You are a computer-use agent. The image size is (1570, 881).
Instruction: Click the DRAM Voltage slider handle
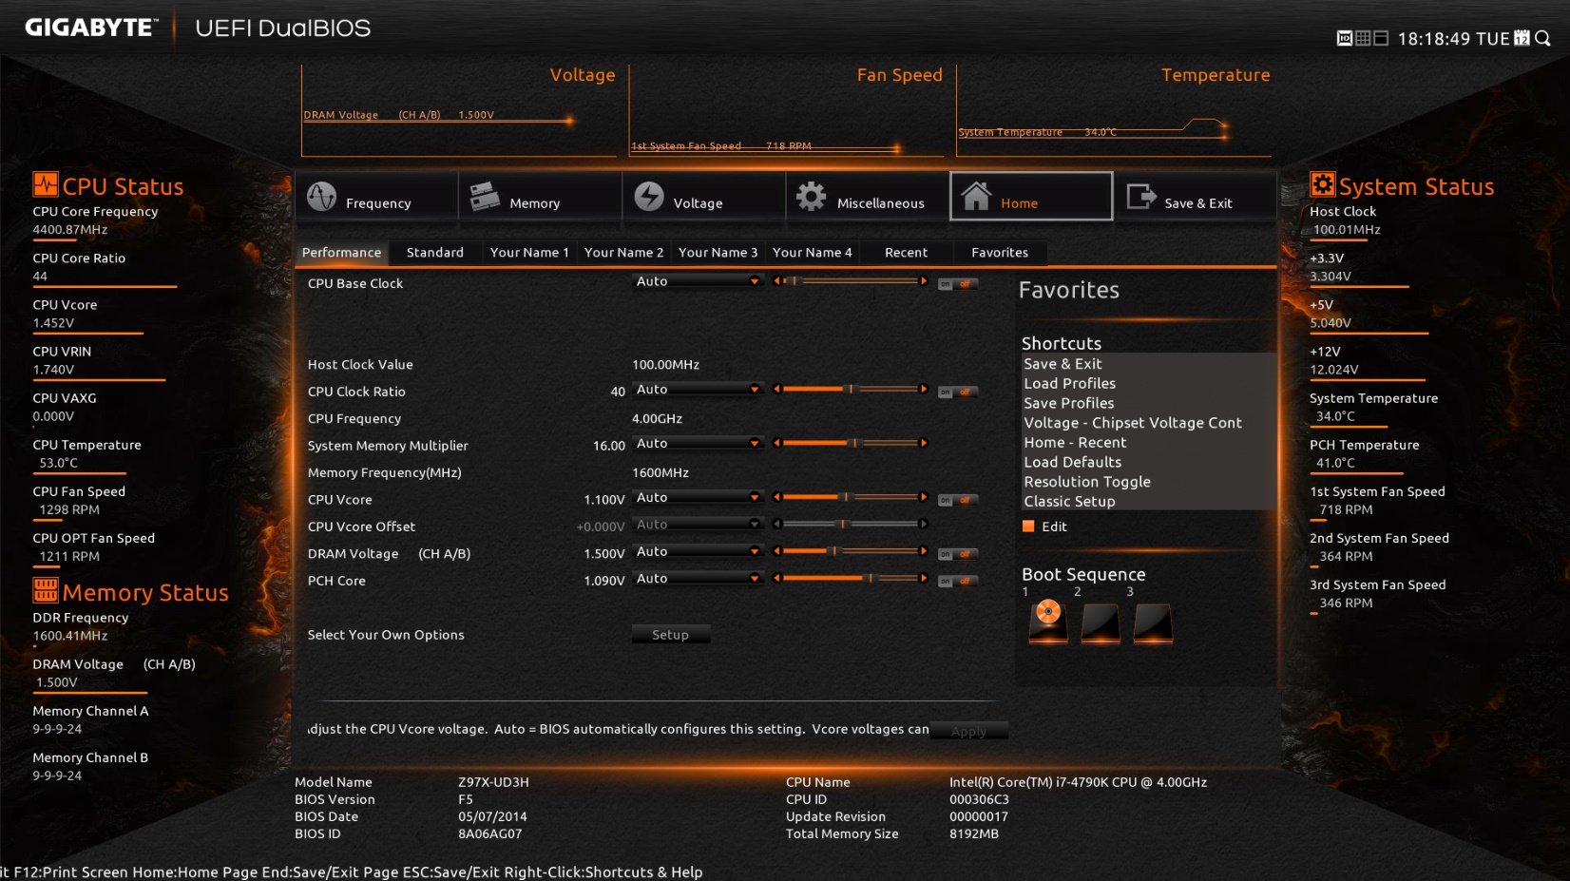click(x=833, y=551)
